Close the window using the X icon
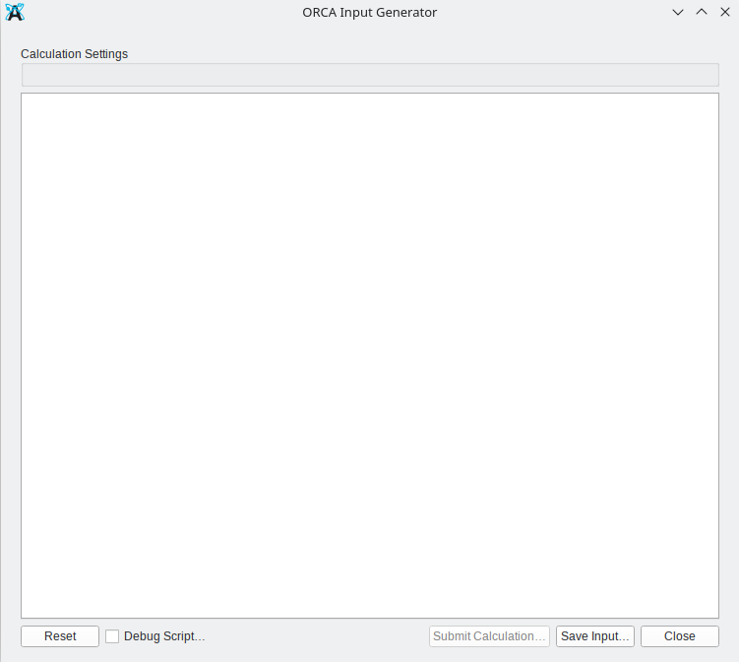This screenshot has width=739, height=662. tap(725, 13)
